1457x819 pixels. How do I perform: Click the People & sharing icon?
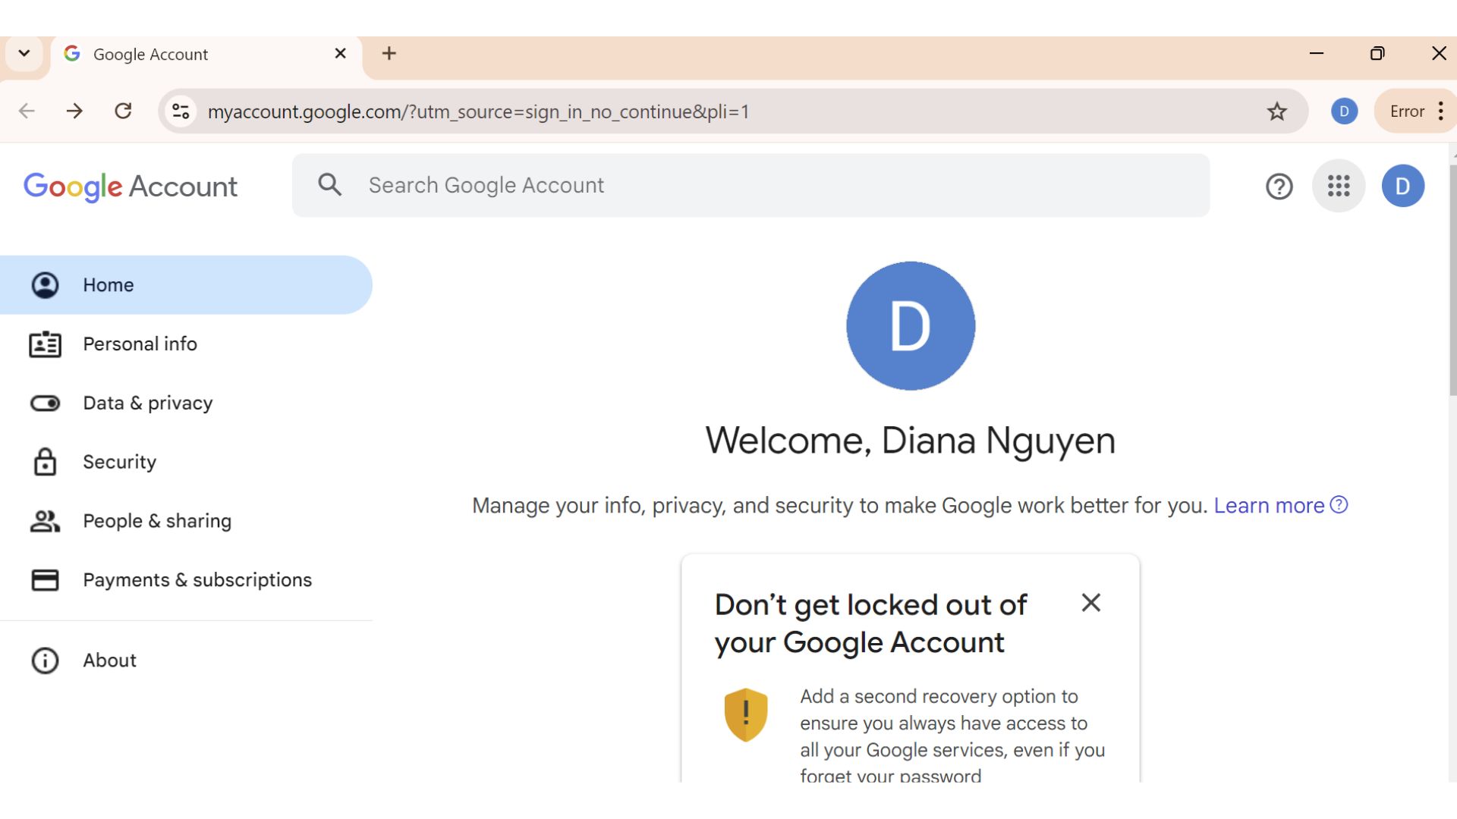[x=45, y=521]
